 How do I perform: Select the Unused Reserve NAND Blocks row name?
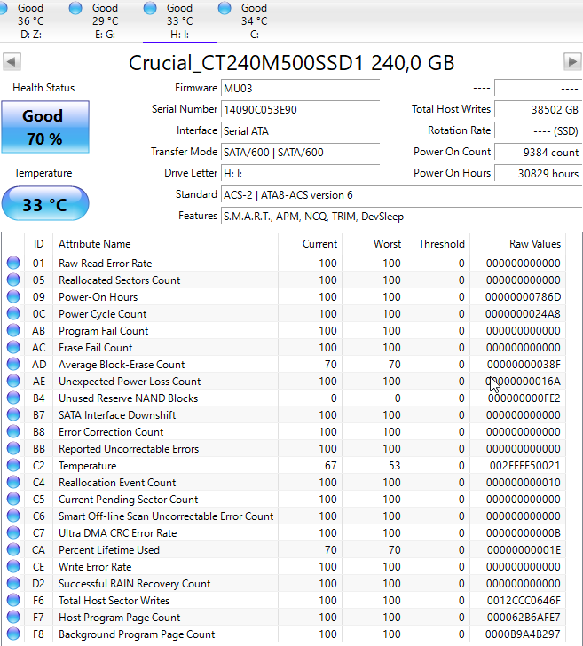coord(128,398)
